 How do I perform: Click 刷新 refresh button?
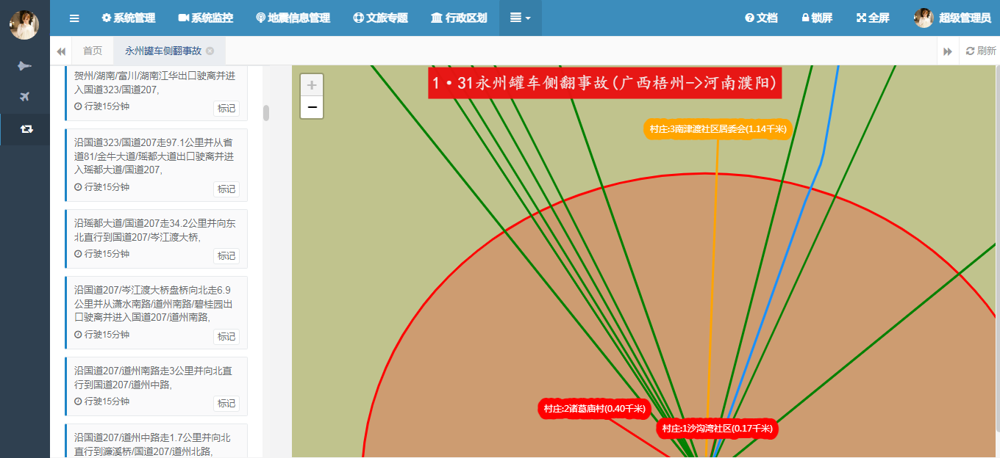point(980,51)
